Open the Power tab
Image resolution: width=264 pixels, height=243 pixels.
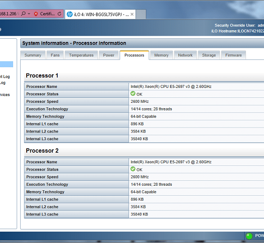[109, 55]
